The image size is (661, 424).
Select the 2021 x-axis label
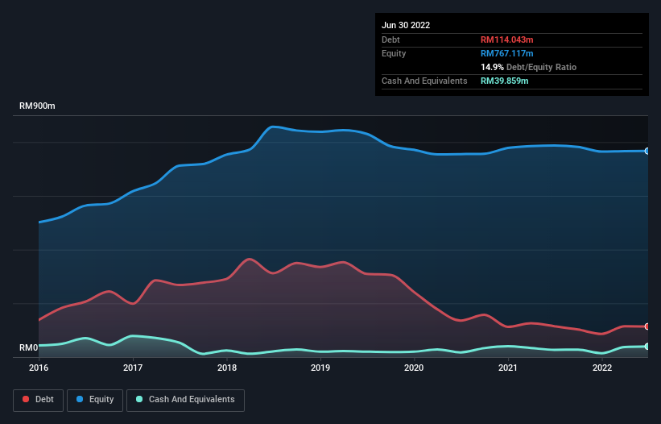point(508,368)
